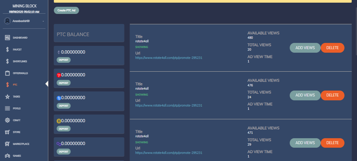
Task: Click the Pools lines icon
Action: pos(7,109)
